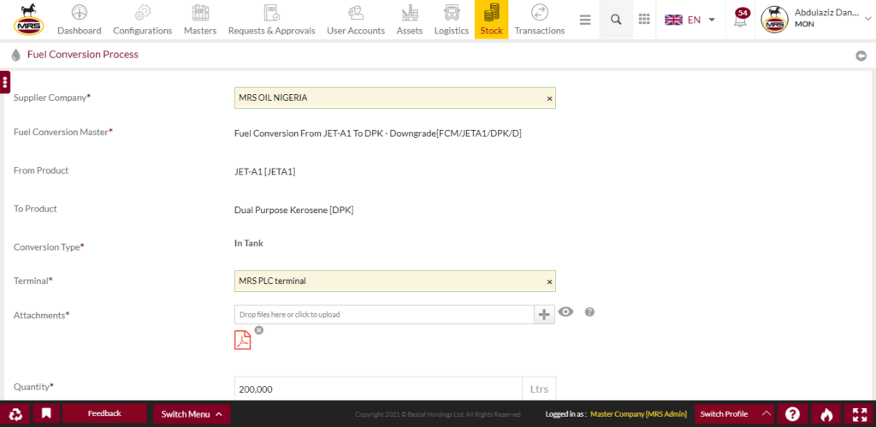The height and width of the screenshot is (427, 876).
Task: Expand the chevron beside Switch Profile
Action: tap(766, 413)
